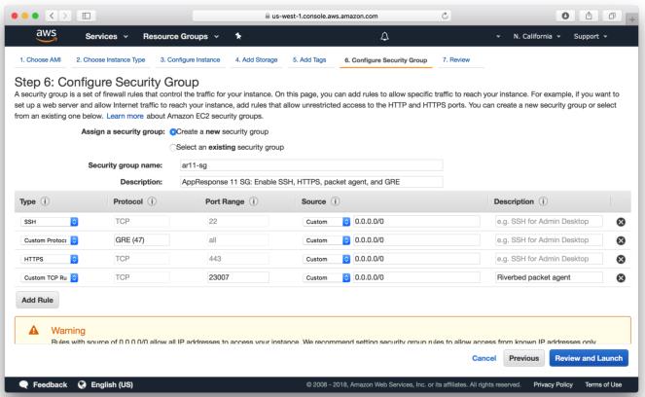
Task: Click the GRE (47) protocol field
Action: click(141, 240)
